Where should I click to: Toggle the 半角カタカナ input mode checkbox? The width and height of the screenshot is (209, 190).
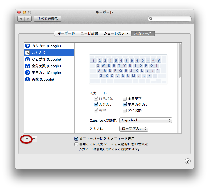pos(125,105)
